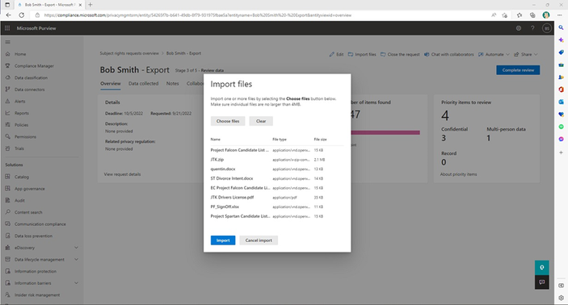Open Trials in sidebar
The image size is (568, 305).
point(19,148)
